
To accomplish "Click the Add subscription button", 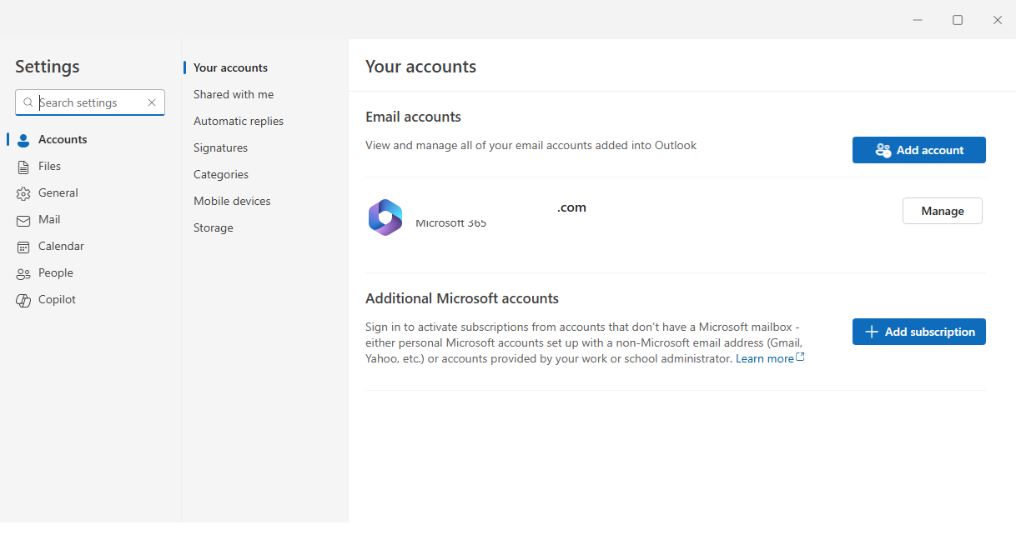I will [919, 332].
